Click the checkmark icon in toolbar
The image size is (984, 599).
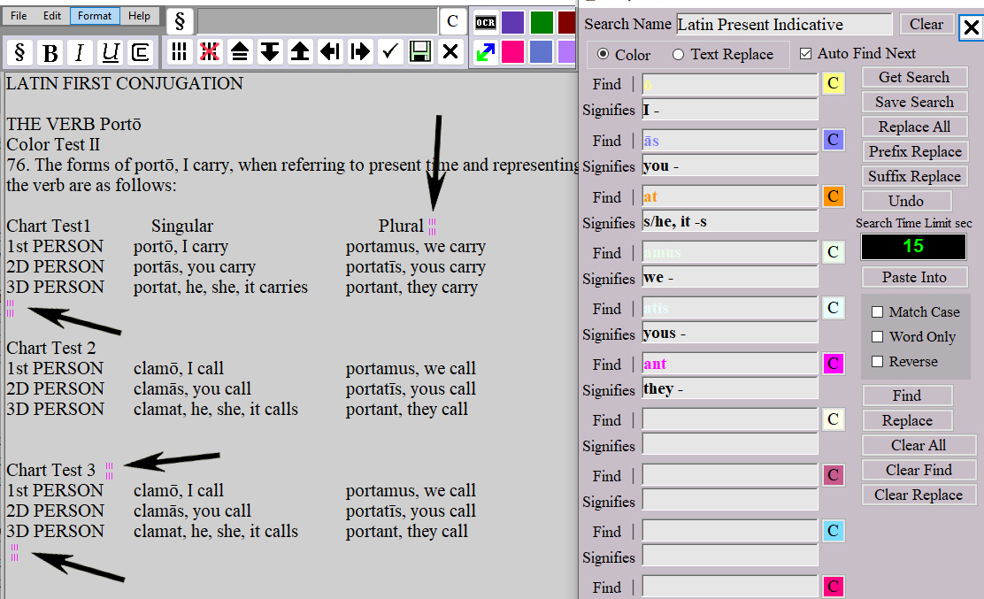click(x=390, y=51)
